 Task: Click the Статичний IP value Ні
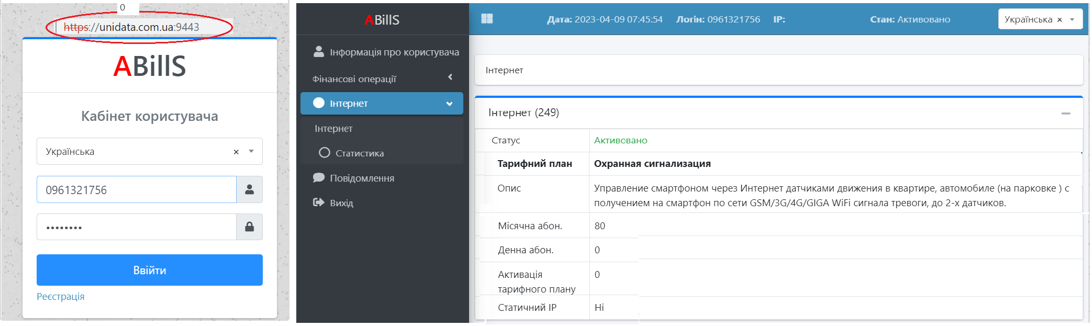(599, 307)
